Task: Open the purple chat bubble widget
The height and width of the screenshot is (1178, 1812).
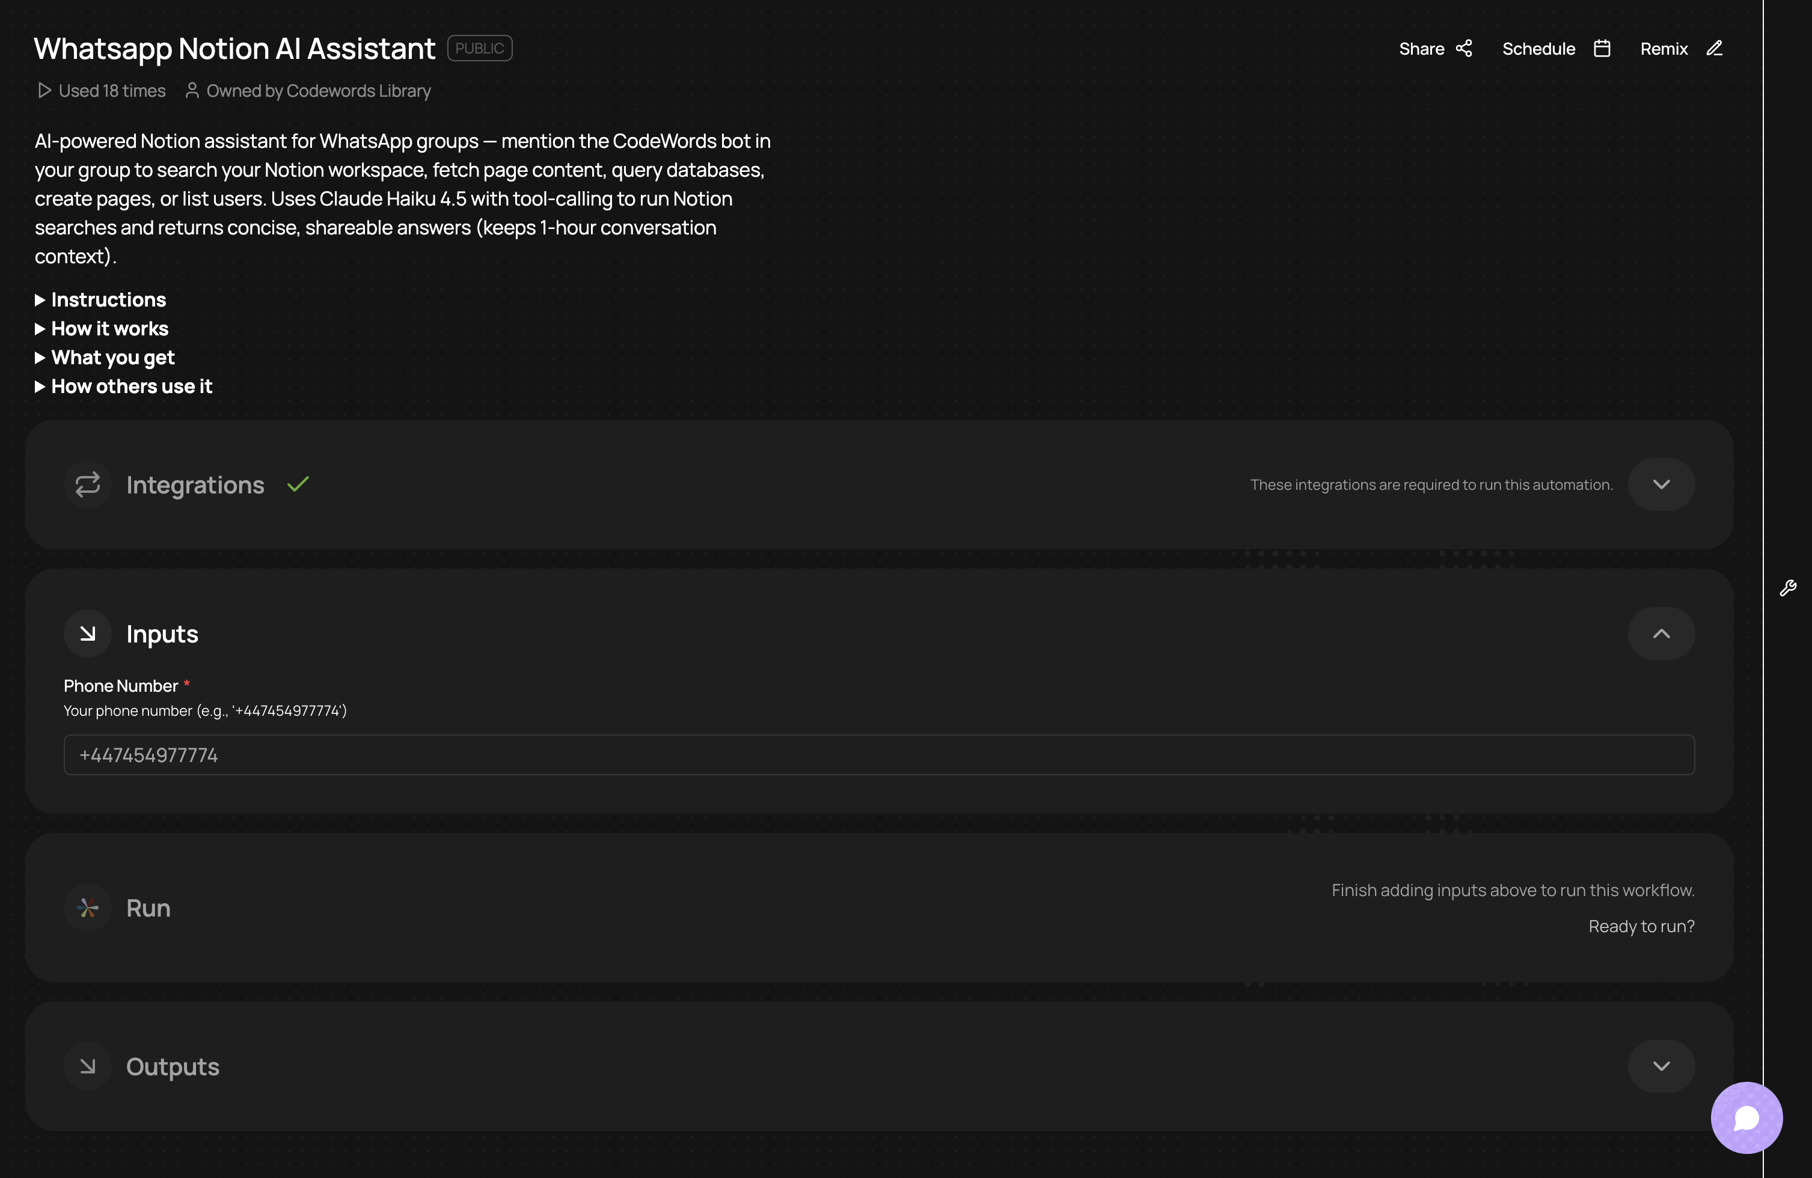Action: point(1746,1118)
